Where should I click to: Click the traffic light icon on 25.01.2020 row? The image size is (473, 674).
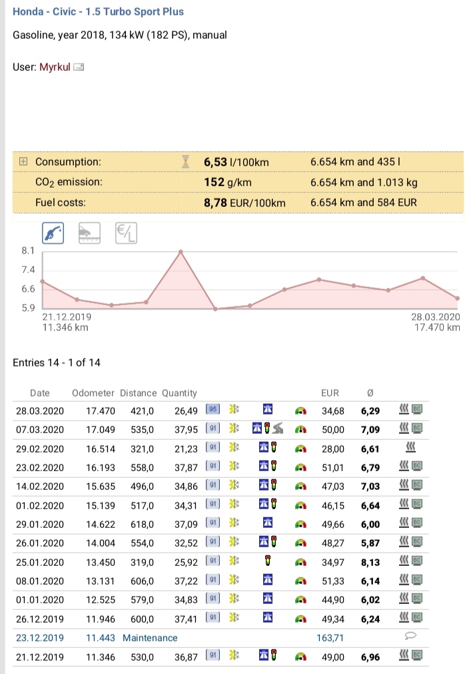[x=268, y=561]
